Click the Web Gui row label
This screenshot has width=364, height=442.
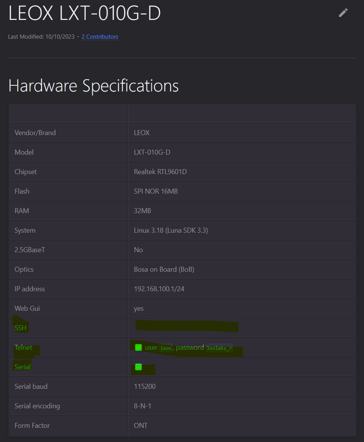[x=27, y=308]
